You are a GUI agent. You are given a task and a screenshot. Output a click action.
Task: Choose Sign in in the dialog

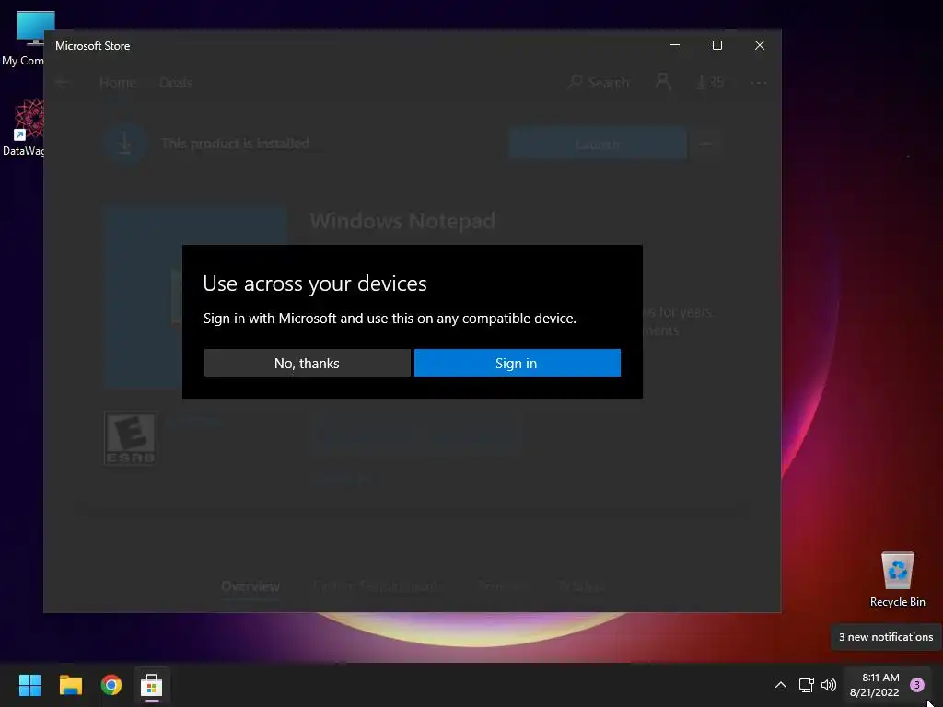(518, 363)
